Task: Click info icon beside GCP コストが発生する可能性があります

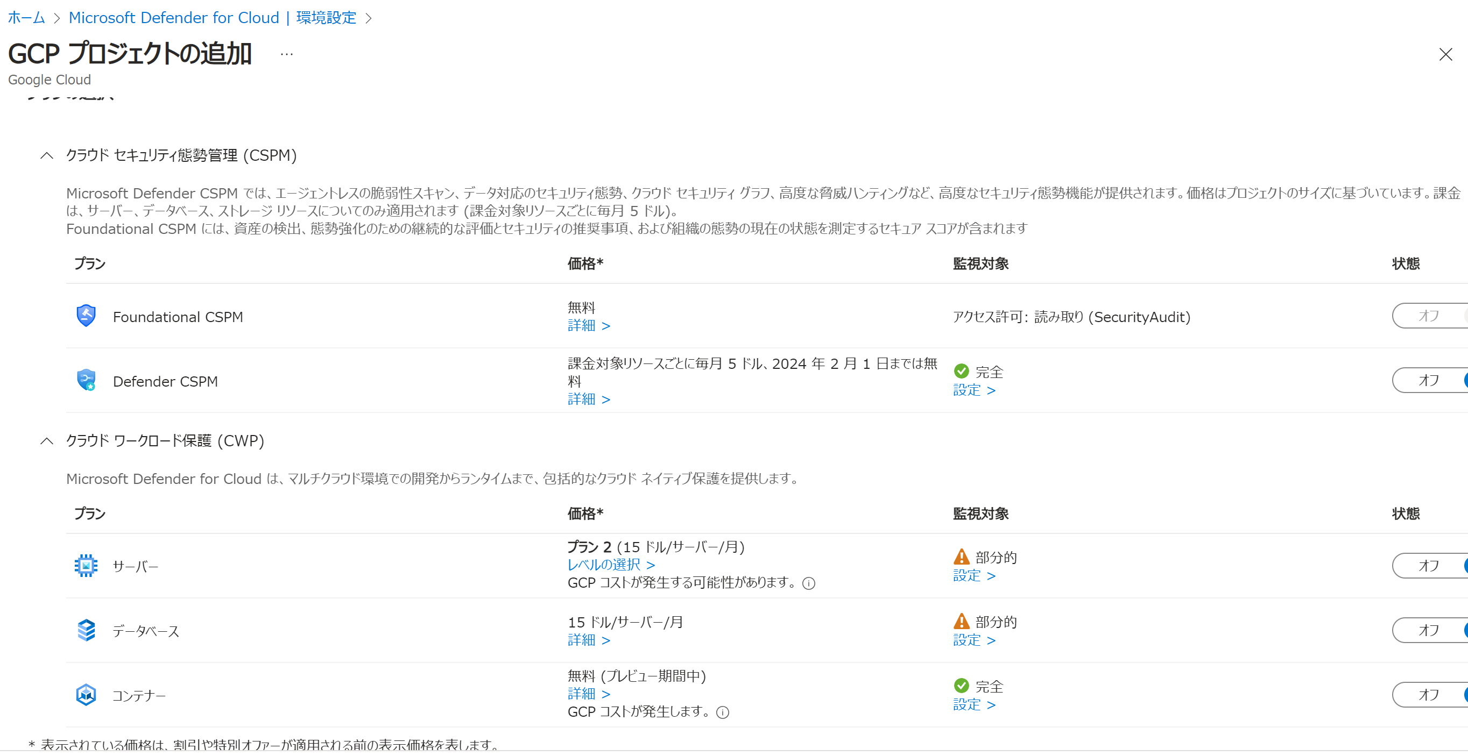Action: (x=809, y=583)
